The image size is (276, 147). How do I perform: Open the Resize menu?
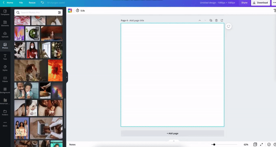[32, 3]
